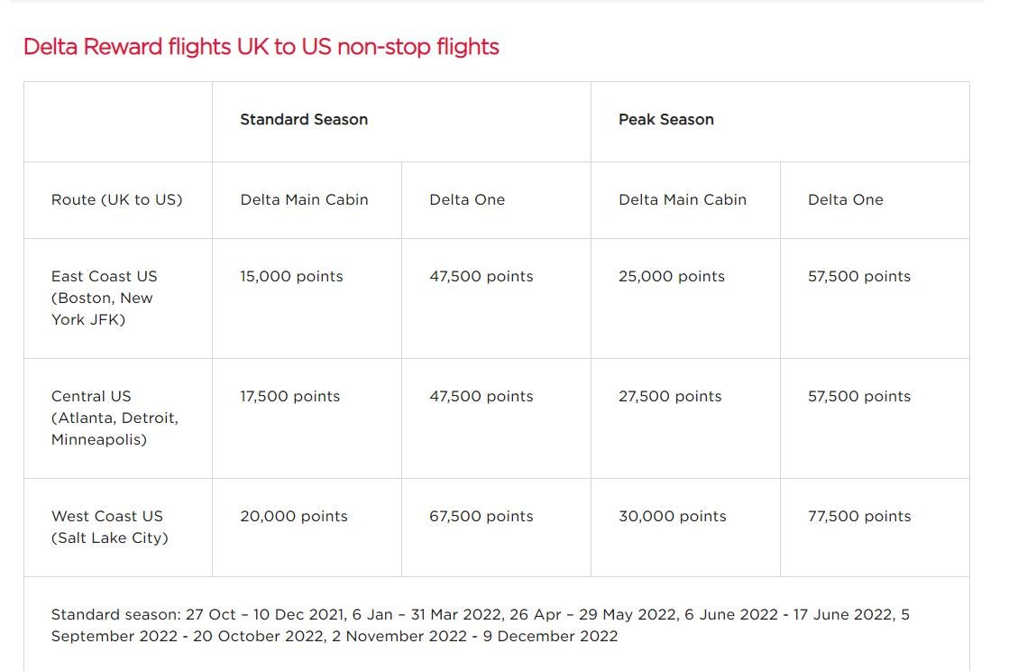Click the Delta Reward flights page heading
Screen dimensions: 1027x671
coord(261,47)
